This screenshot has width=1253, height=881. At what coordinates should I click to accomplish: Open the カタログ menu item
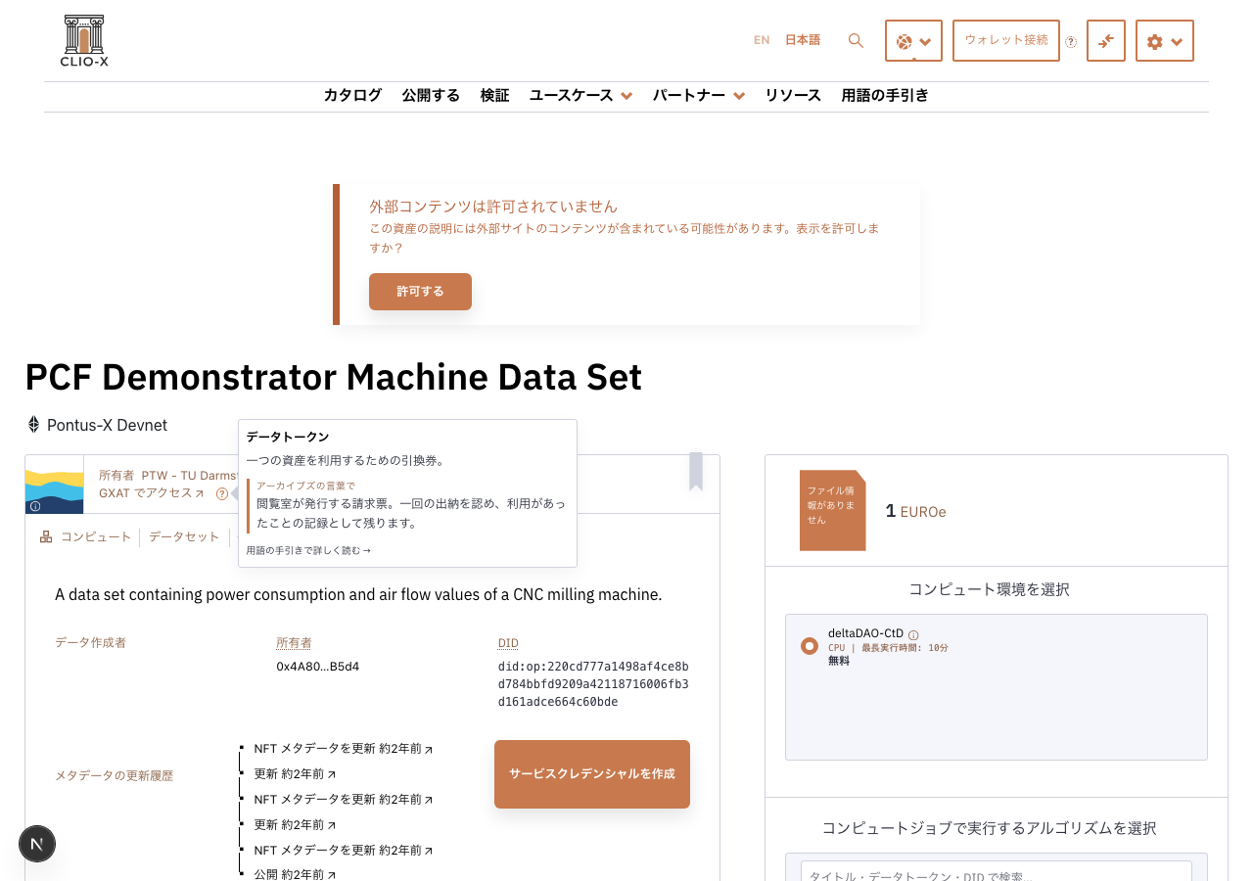[x=352, y=95]
